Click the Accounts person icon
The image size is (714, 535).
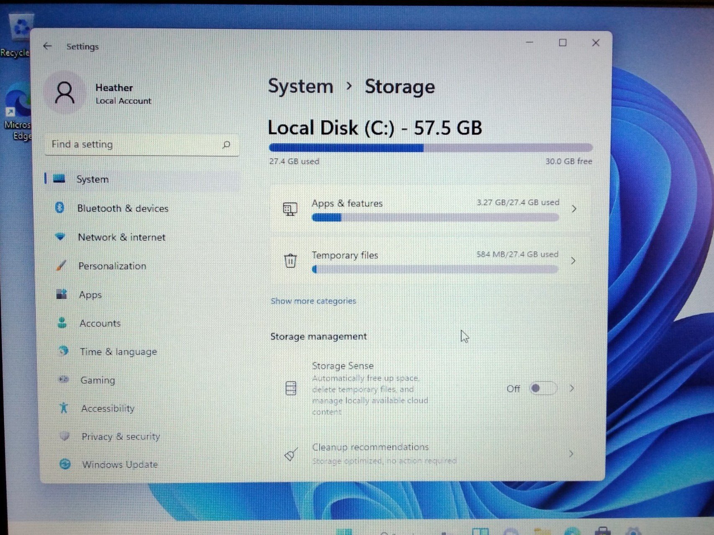point(62,323)
